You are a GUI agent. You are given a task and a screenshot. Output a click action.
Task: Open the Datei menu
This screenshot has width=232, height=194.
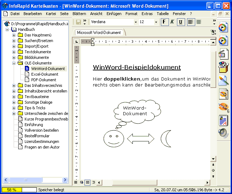(x=15, y=14)
